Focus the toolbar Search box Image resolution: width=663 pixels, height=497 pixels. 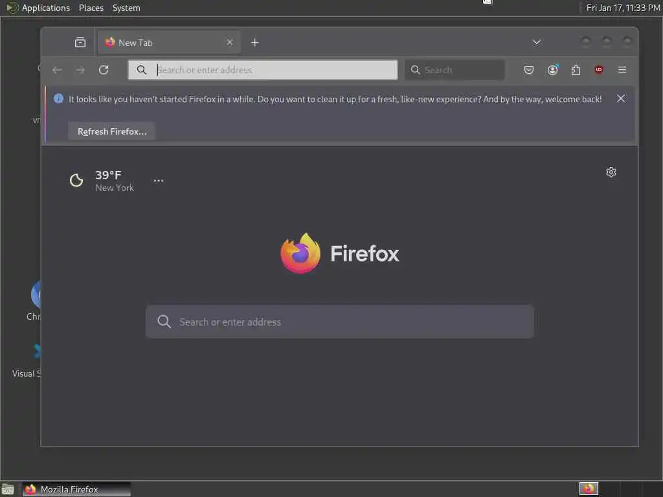tap(455, 70)
